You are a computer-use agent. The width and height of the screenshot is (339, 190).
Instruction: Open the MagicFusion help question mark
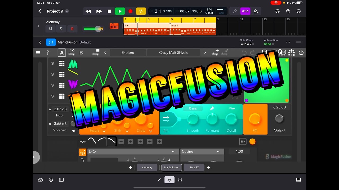(48, 53)
